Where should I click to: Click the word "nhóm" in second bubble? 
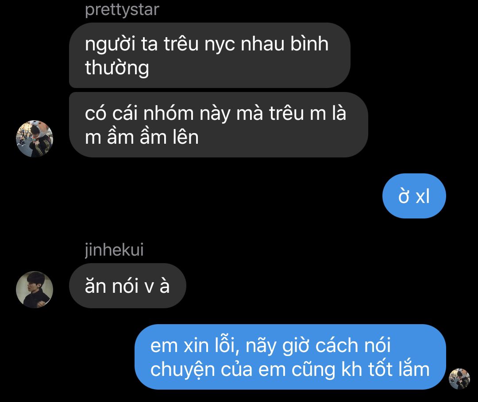coord(168,113)
